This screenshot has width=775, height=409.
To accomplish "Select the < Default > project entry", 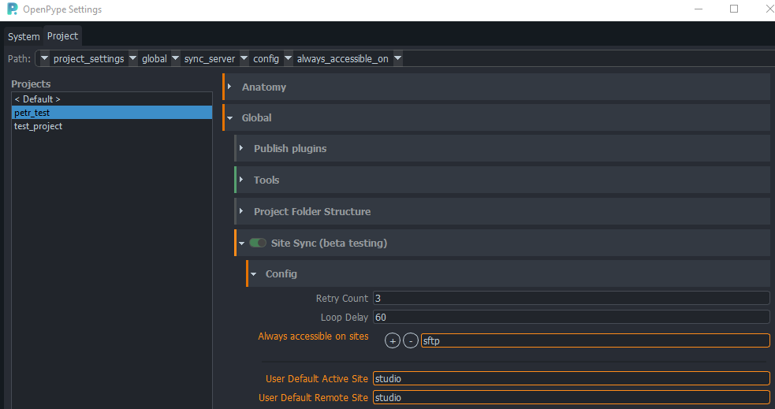I will (x=112, y=99).
